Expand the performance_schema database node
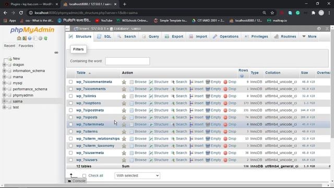 pyautogui.click(x=4, y=89)
